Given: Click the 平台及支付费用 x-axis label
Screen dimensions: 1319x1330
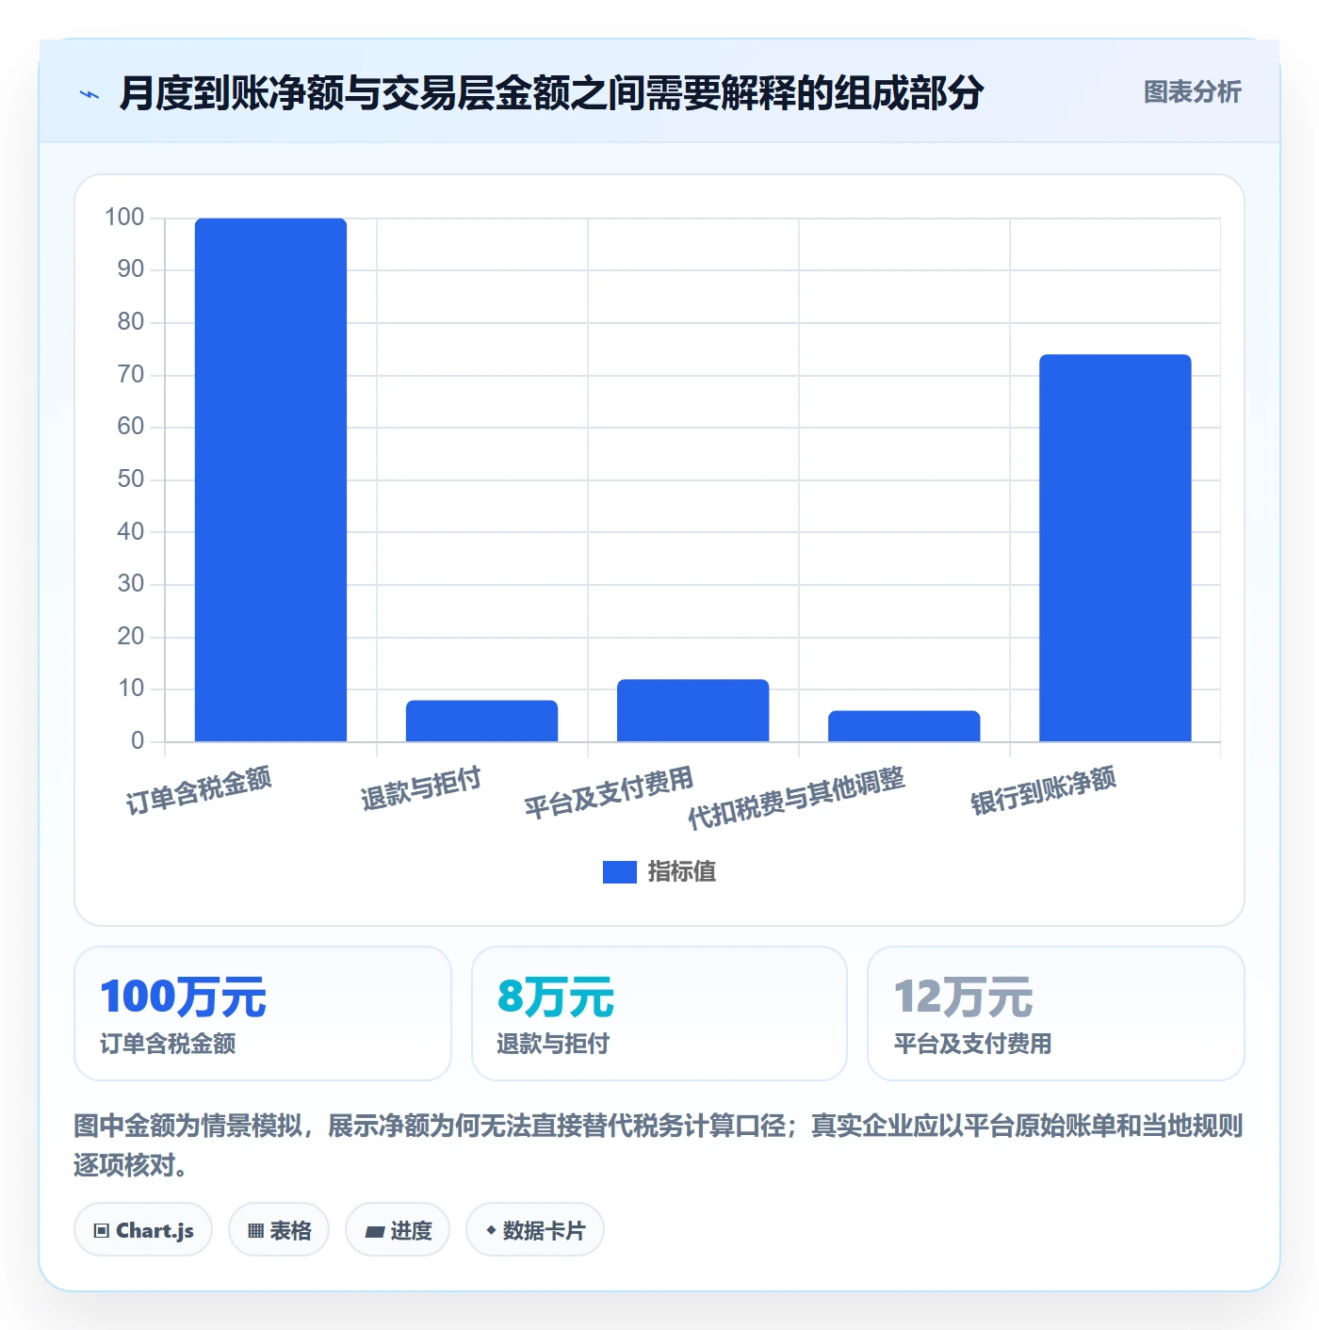Looking at the screenshot, I should (x=609, y=792).
